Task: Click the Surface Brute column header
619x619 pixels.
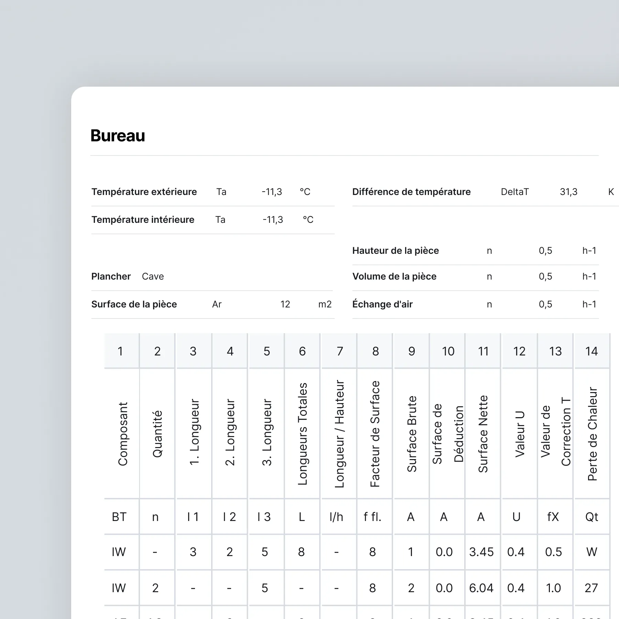Action: click(x=412, y=434)
